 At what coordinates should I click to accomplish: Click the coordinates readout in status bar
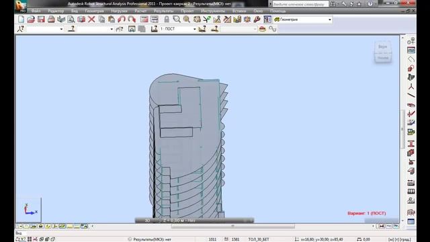point(322,239)
